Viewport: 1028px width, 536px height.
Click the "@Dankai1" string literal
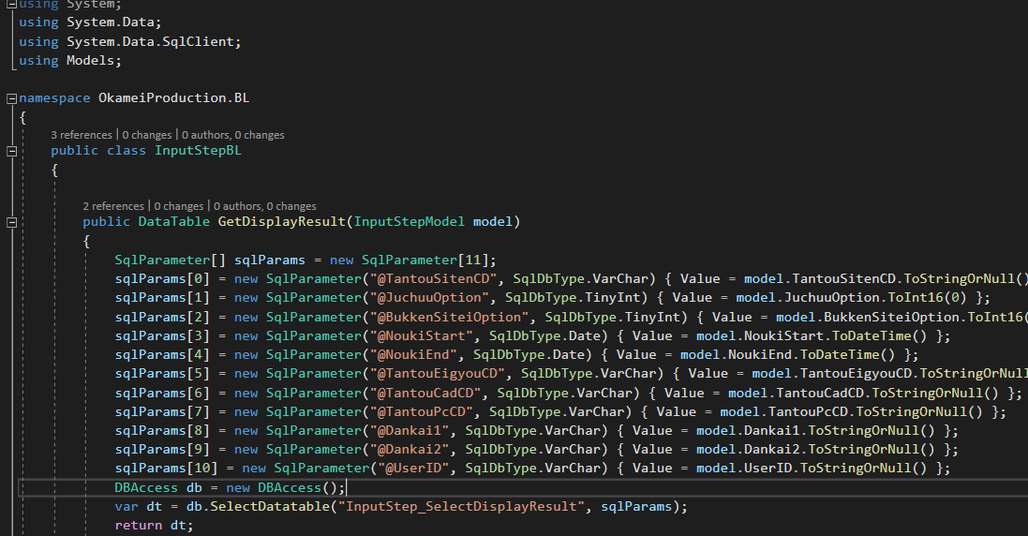(x=410, y=430)
